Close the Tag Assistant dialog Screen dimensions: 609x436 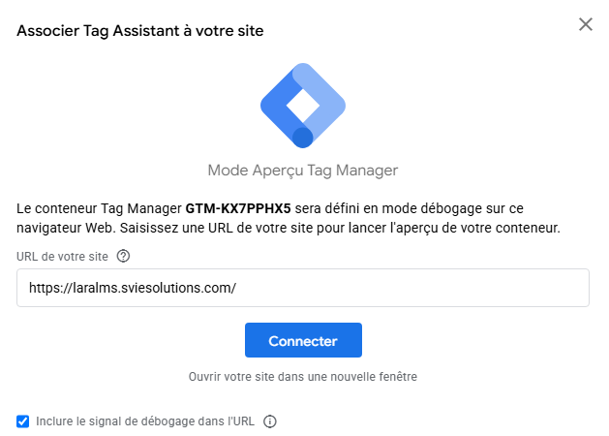(x=586, y=24)
